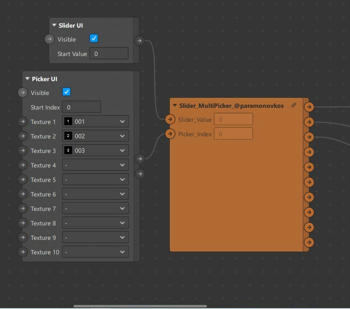Click the Texture 10 input port arrow
Screen dimensions: 350x309
coord(23,252)
